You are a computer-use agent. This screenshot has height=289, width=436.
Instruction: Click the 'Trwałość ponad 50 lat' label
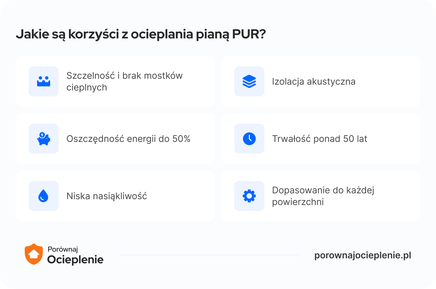(320, 139)
